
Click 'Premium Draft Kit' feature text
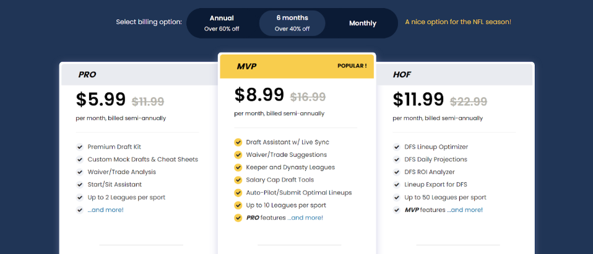coord(115,147)
